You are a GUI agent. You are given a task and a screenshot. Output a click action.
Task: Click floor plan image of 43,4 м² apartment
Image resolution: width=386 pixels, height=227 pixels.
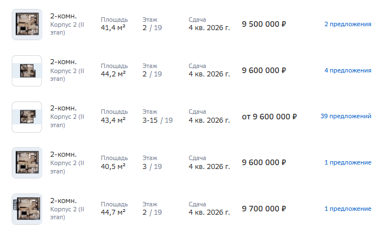tap(27, 117)
